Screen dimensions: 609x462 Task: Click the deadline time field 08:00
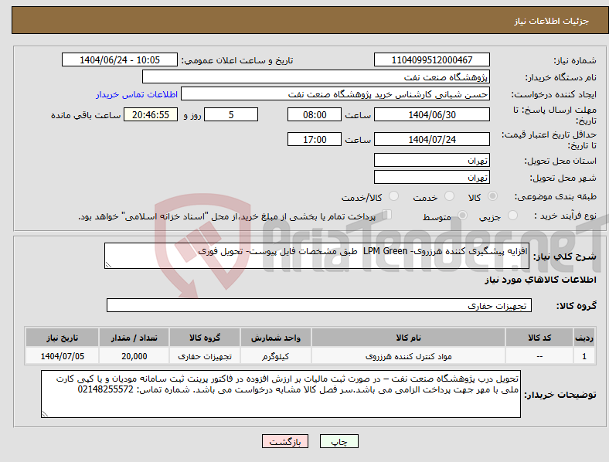[315, 114]
